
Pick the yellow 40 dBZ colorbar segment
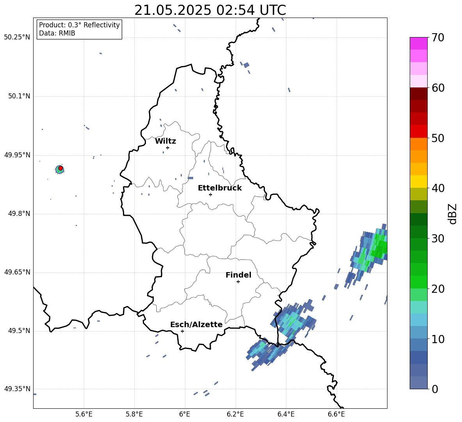tap(418, 182)
